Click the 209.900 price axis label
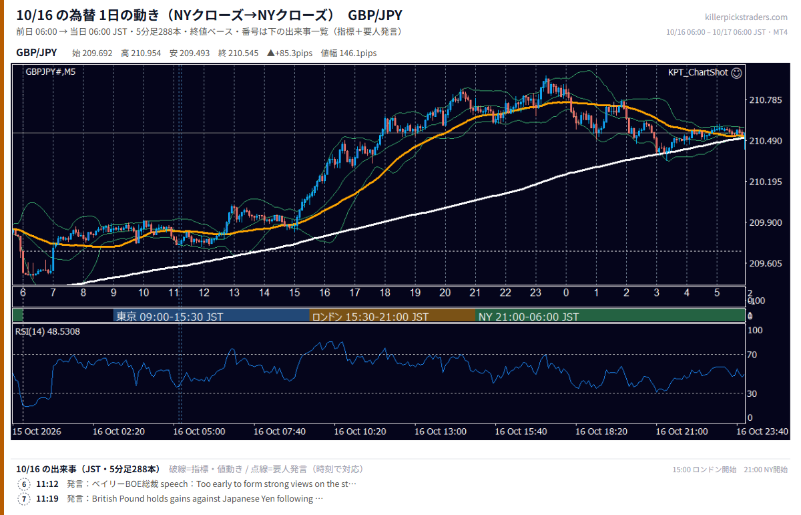 [766, 223]
